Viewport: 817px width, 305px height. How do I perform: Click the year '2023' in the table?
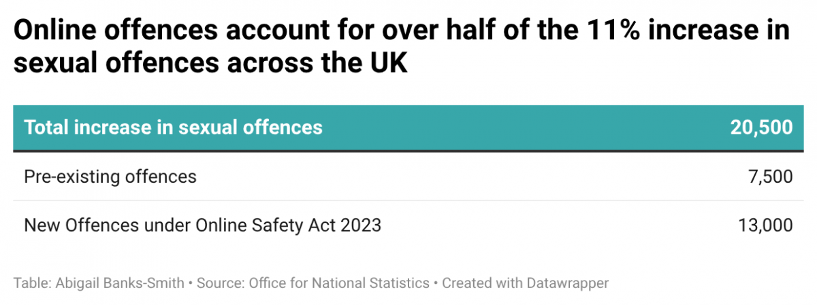click(357, 225)
